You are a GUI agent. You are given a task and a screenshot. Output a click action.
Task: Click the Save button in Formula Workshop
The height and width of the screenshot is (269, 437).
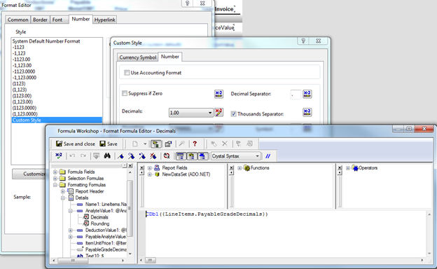[109, 144]
